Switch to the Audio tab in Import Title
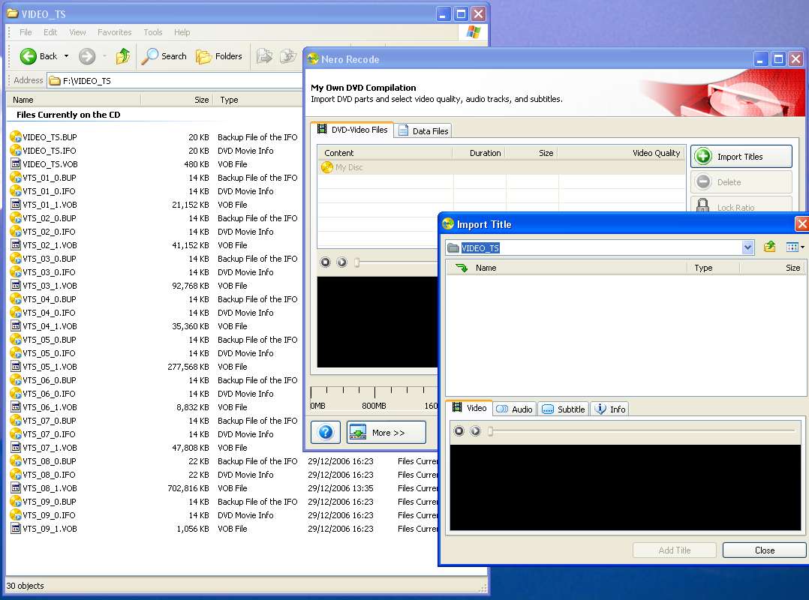Image resolution: width=809 pixels, height=600 pixels. [x=514, y=409]
